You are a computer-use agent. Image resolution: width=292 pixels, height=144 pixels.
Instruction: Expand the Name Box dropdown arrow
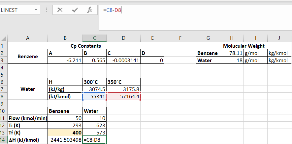[x=36, y=10]
